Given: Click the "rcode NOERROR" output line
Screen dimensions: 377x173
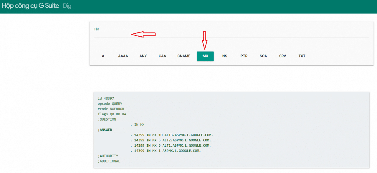Looking at the screenshot, I should pos(111,109).
